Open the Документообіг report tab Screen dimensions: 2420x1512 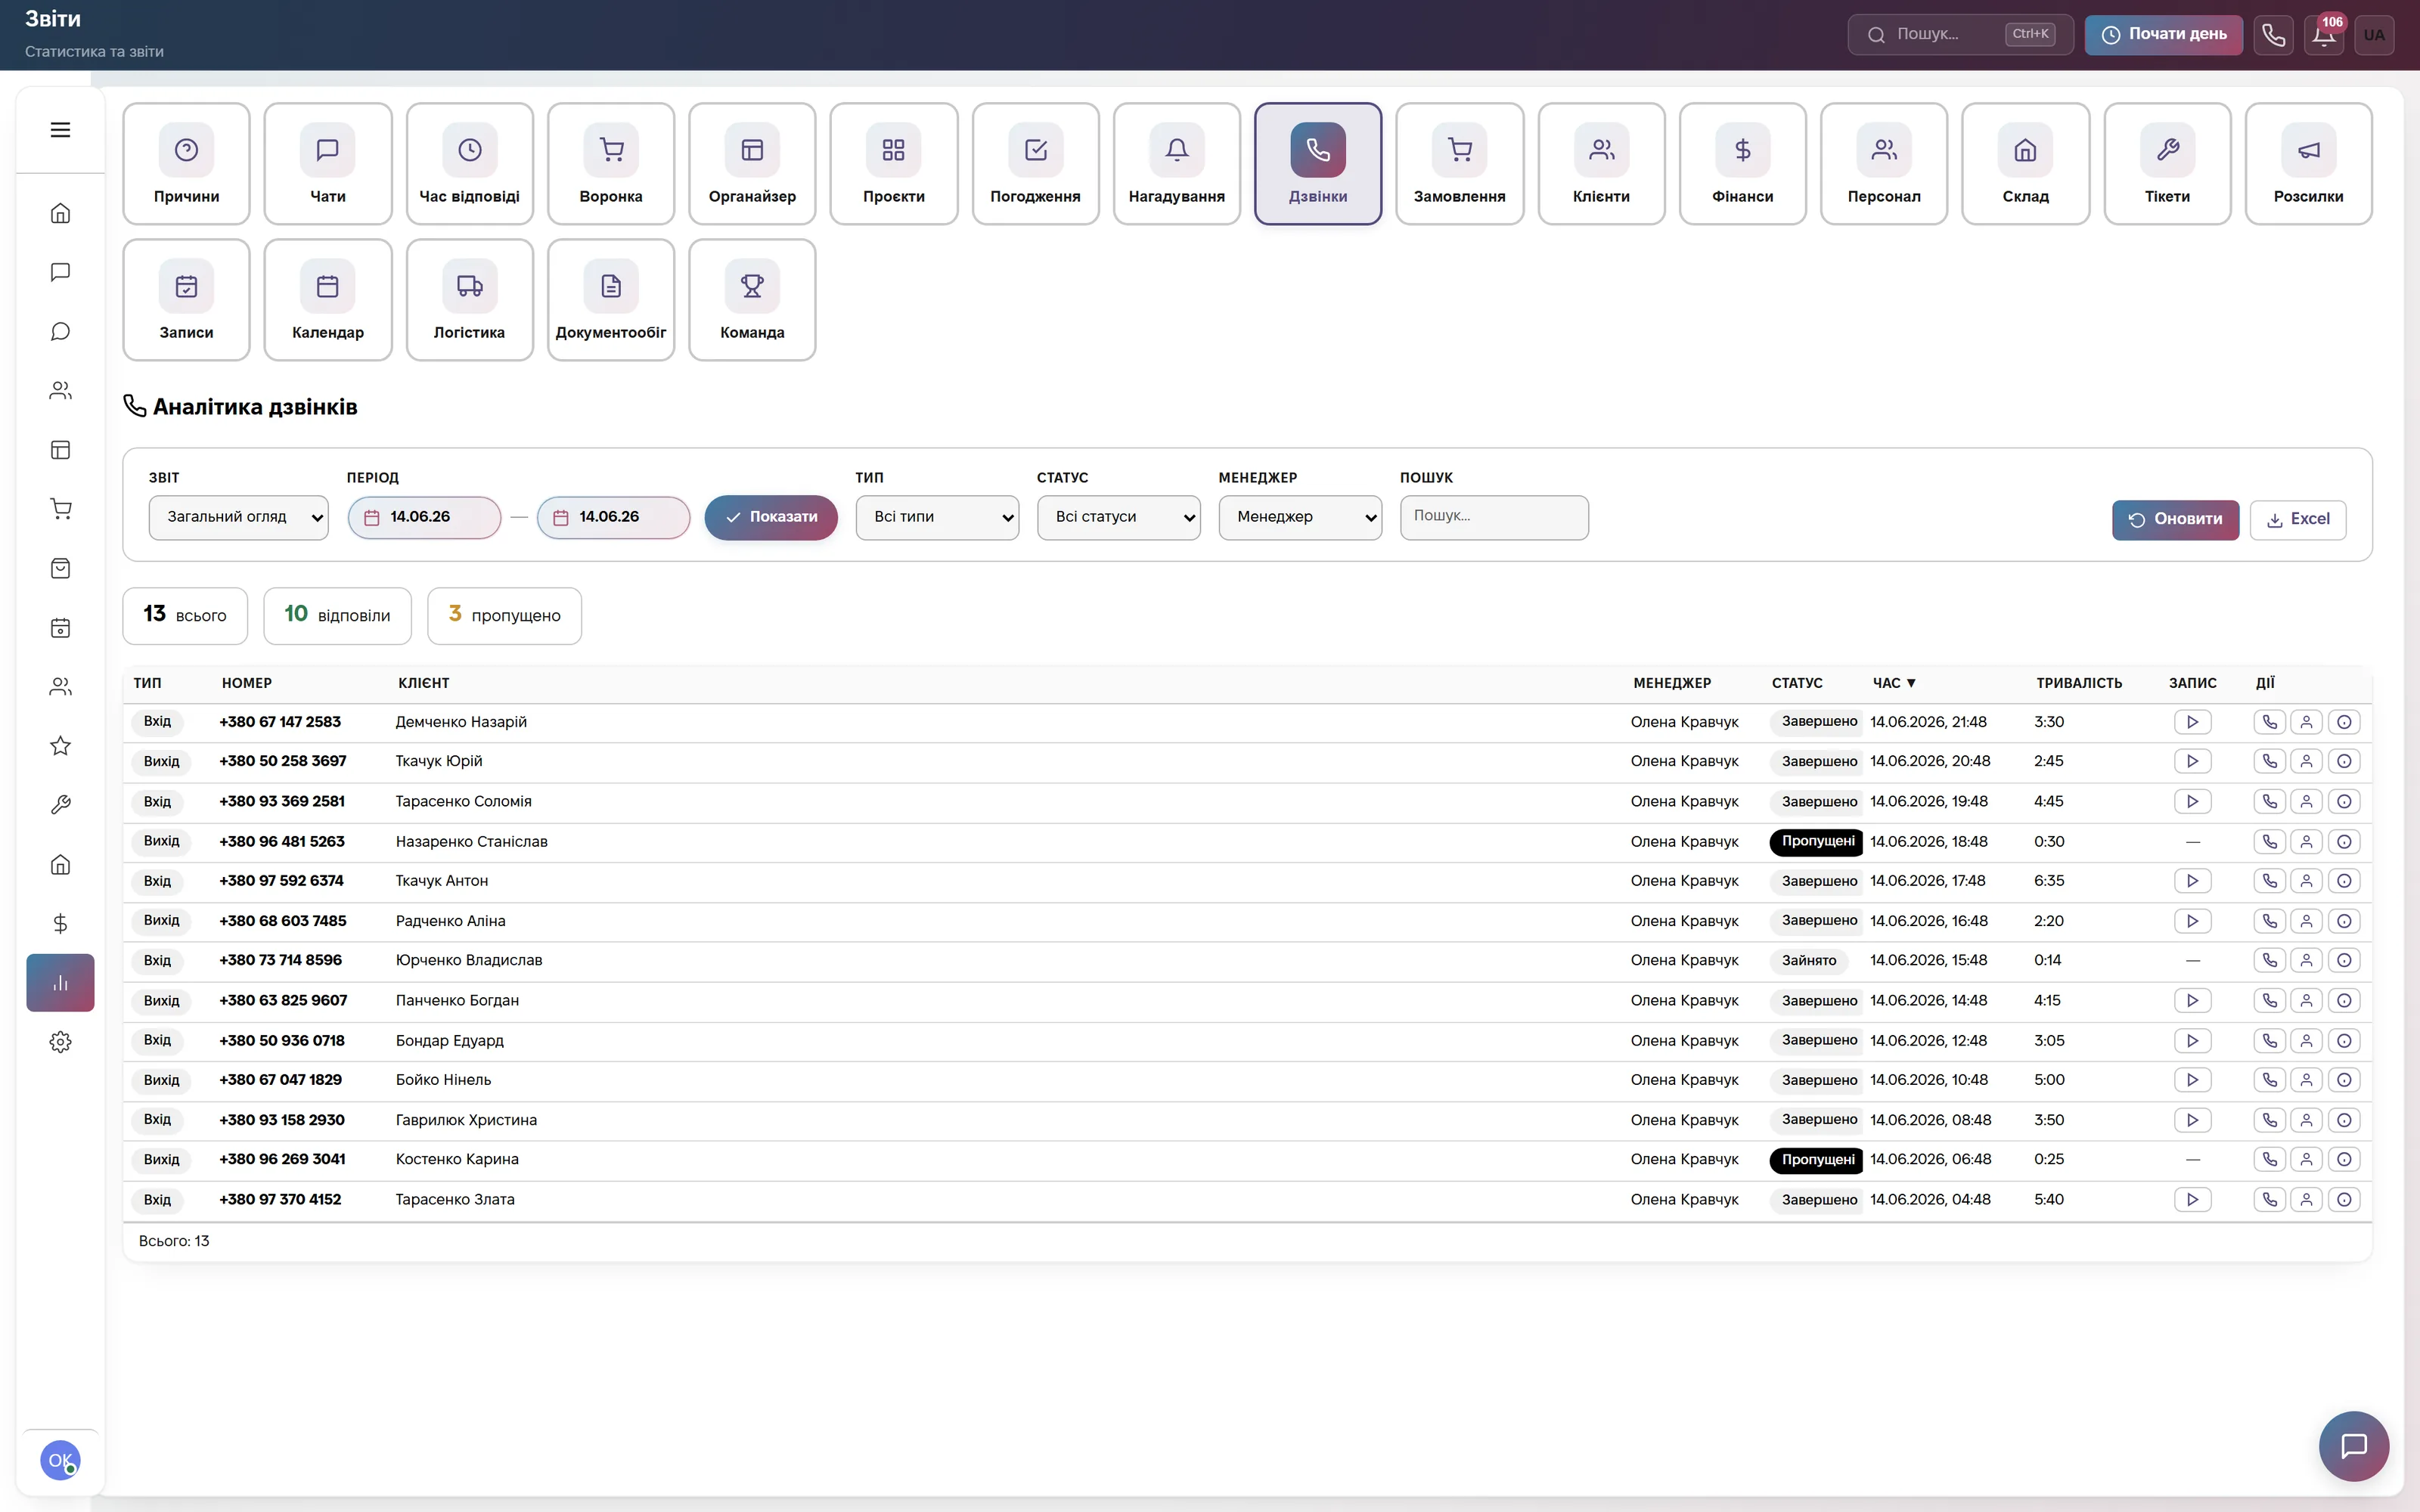click(x=611, y=300)
